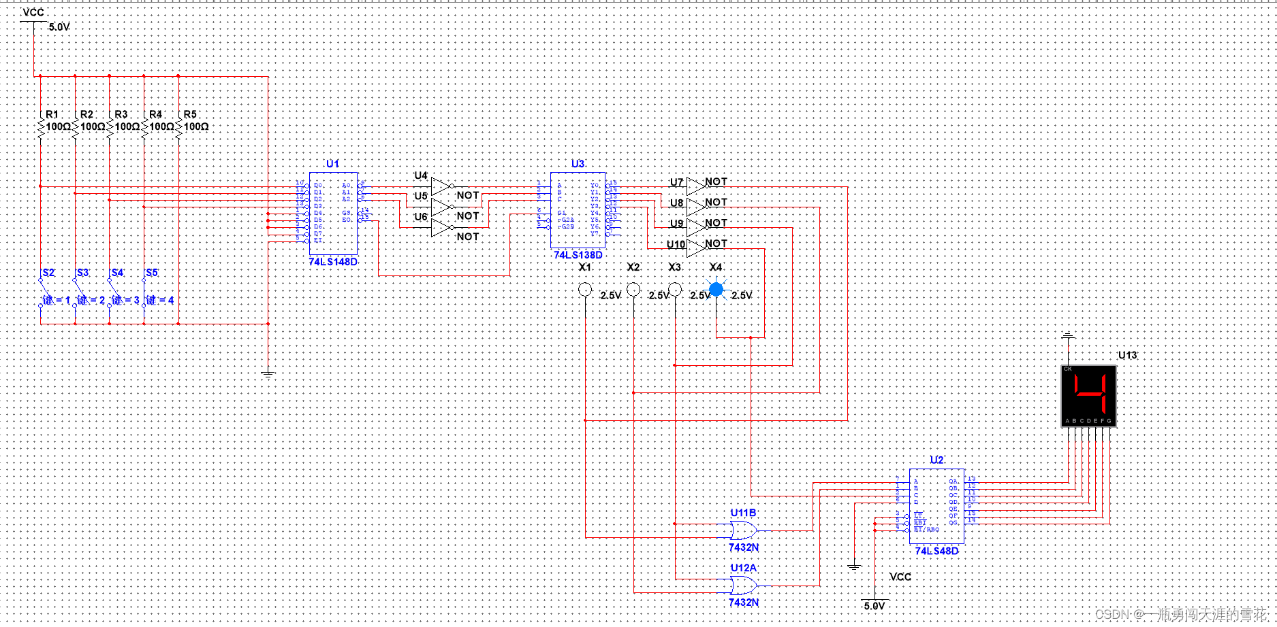Select the U6 NOT gate
The width and height of the screenshot is (1277, 627).
[x=442, y=227]
